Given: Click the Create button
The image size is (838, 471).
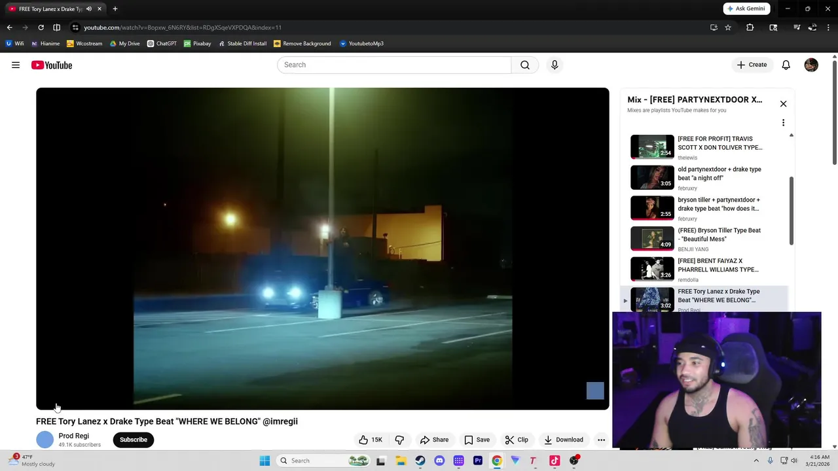Looking at the screenshot, I should (752, 65).
